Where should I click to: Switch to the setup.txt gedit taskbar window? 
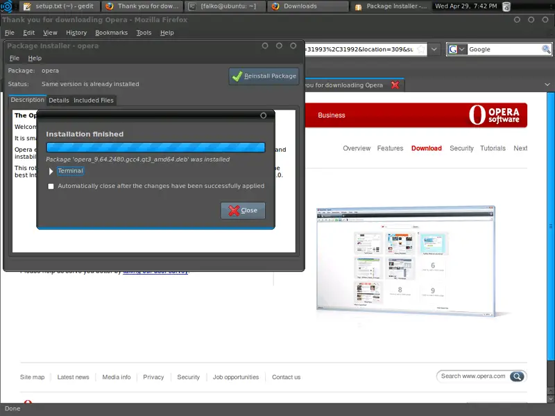pos(59,6)
